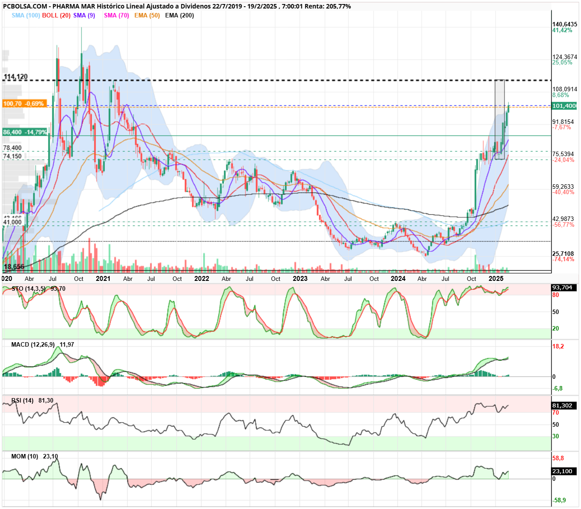Select the 59,2633 price axis value
This screenshot has width=581, height=509.
563,187
